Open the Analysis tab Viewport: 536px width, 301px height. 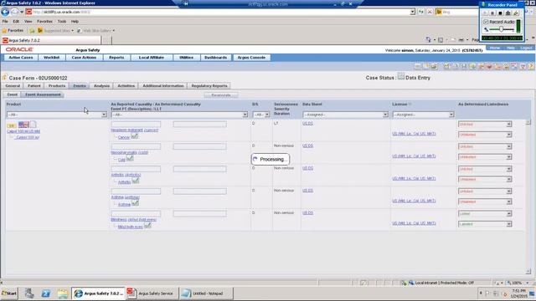pyautogui.click(x=101, y=85)
